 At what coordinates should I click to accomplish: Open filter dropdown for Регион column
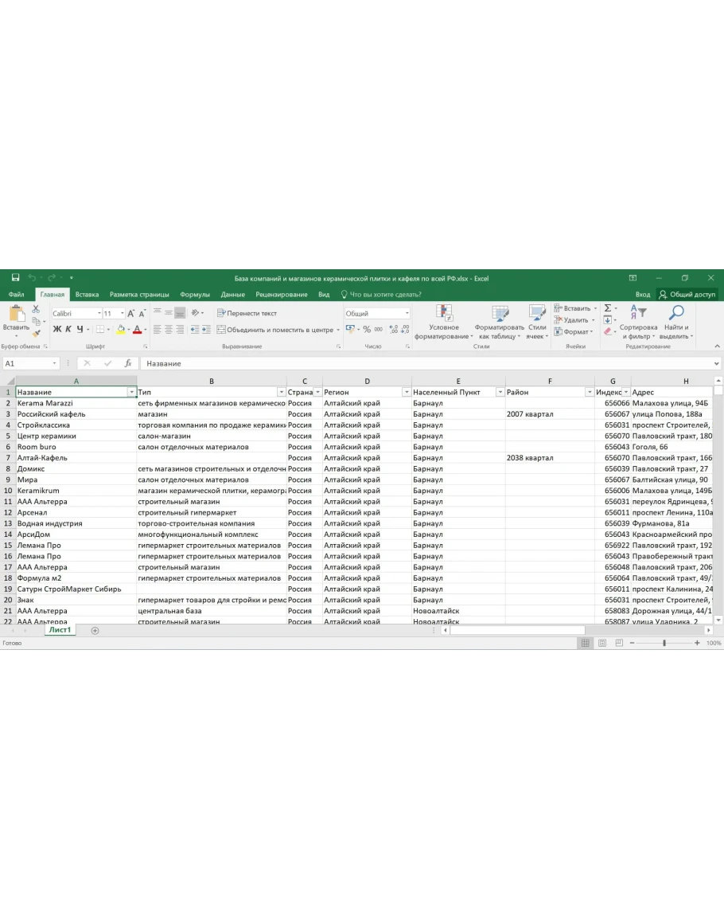click(x=407, y=392)
